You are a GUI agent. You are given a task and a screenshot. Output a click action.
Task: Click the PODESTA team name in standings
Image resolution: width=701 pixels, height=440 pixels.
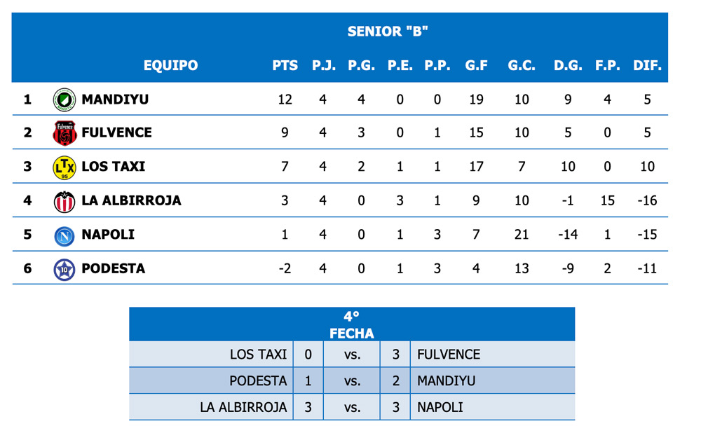113,269
